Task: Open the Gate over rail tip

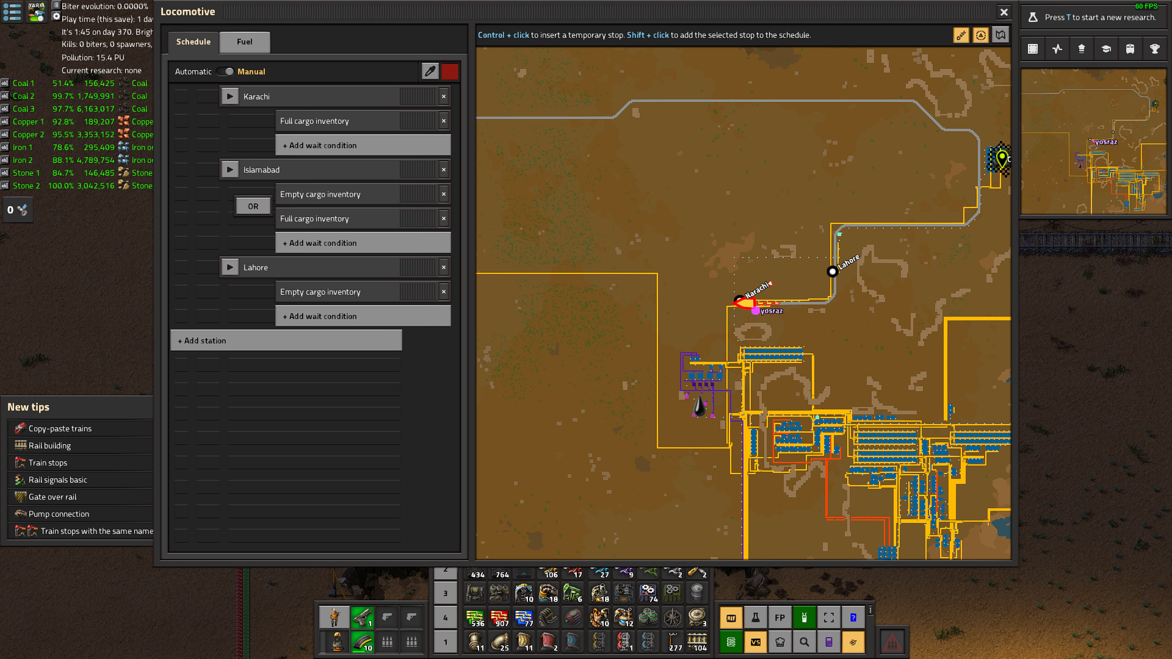Action: [x=80, y=497]
